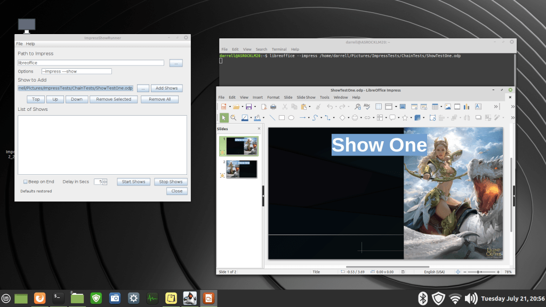Enable the Beep on End checkbox
The height and width of the screenshot is (307, 546).
tap(26, 182)
